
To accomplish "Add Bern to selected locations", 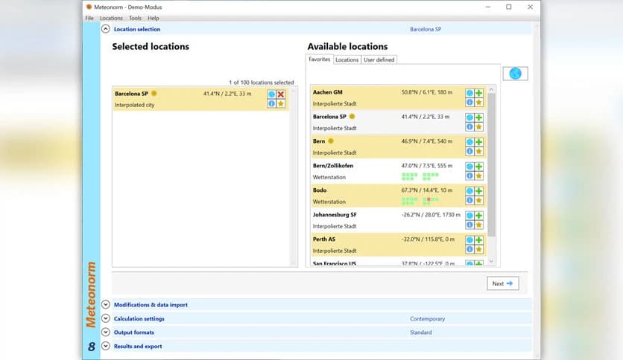I will tap(478, 142).
